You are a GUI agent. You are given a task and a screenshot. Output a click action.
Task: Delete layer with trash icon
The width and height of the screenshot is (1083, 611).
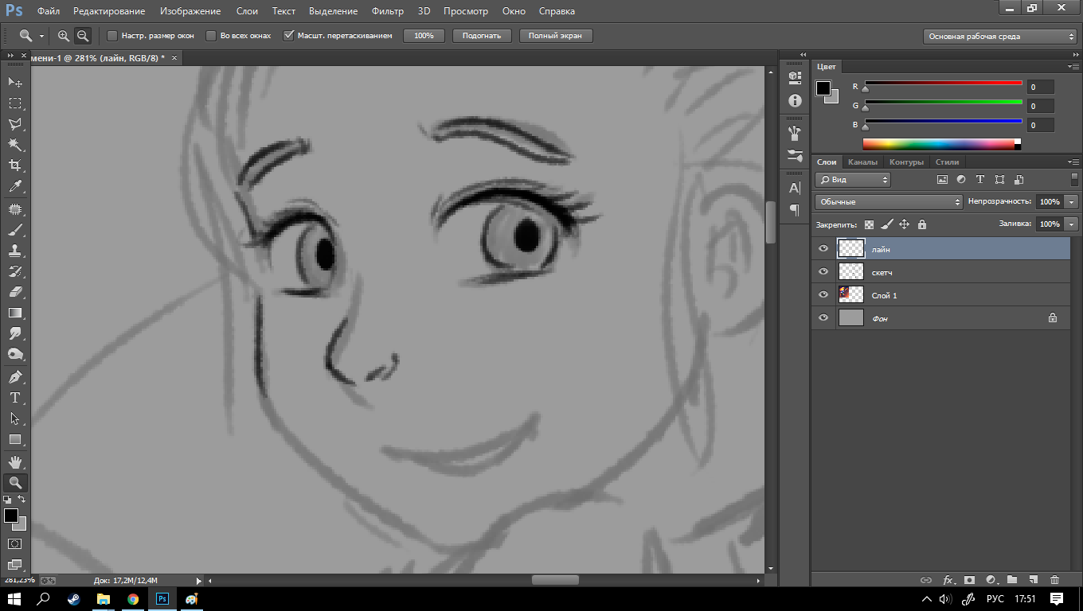click(1054, 580)
